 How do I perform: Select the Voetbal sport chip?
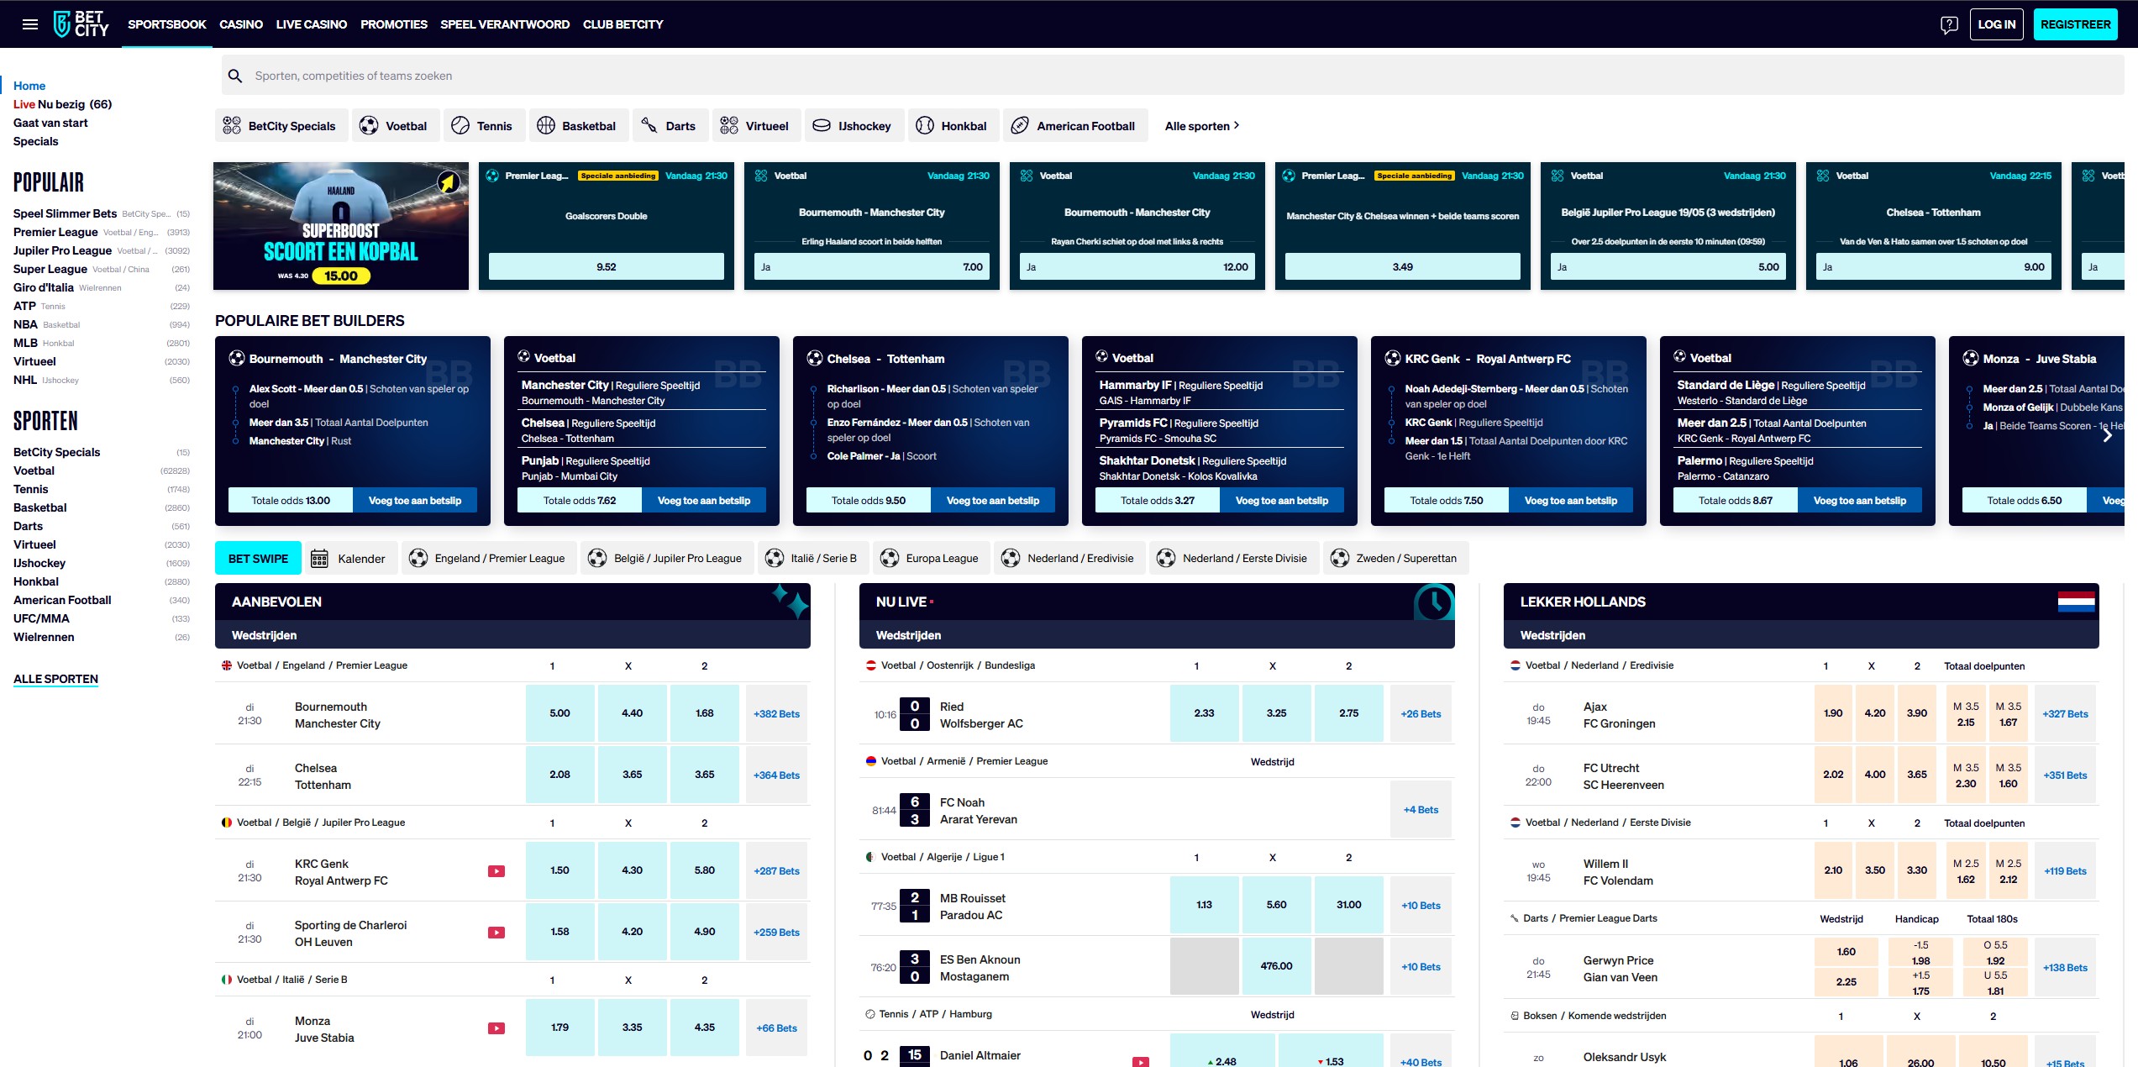click(x=394, y=126)
